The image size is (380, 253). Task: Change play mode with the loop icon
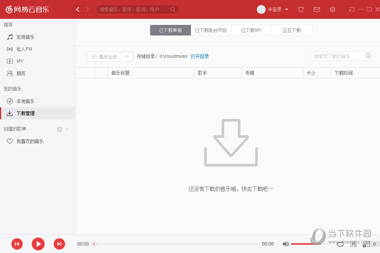340,244
